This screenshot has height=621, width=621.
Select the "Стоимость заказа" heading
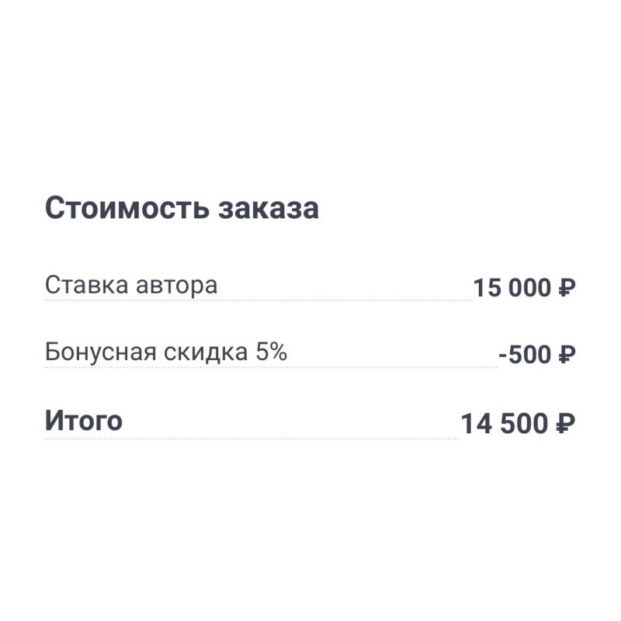point(182,210)
